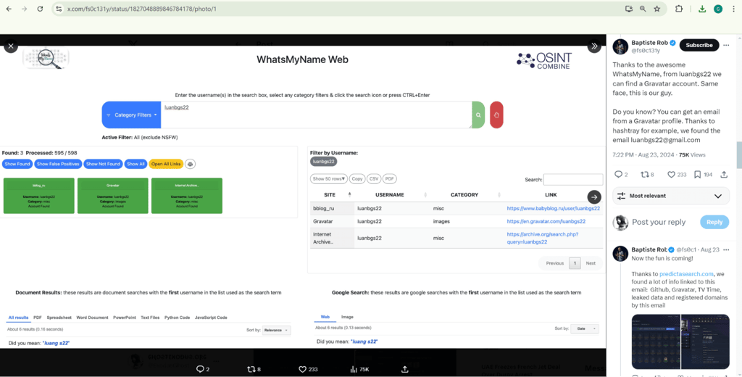This screenshot has width=742, height=377.
Task: Open site information icon in address bar
Action: pos(59,9)
